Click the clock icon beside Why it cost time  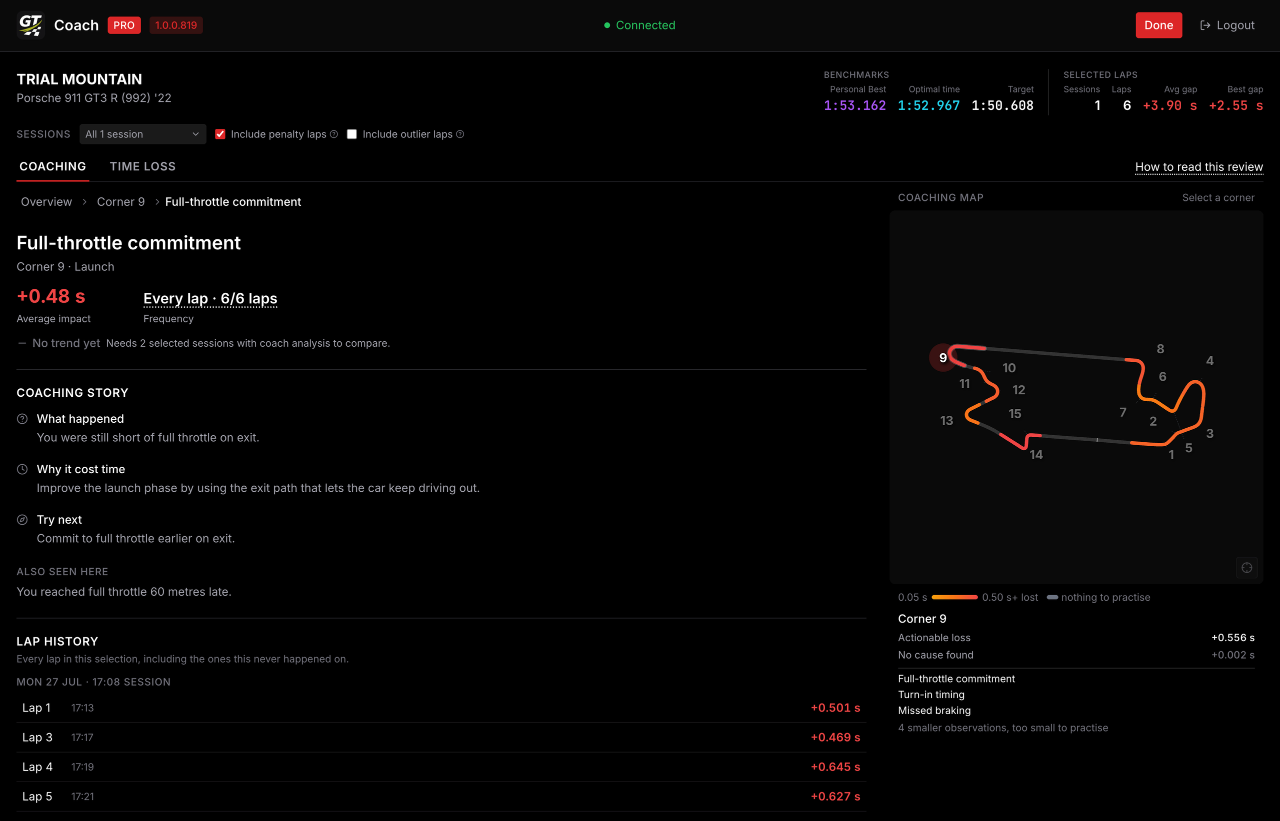pos(22,469)
